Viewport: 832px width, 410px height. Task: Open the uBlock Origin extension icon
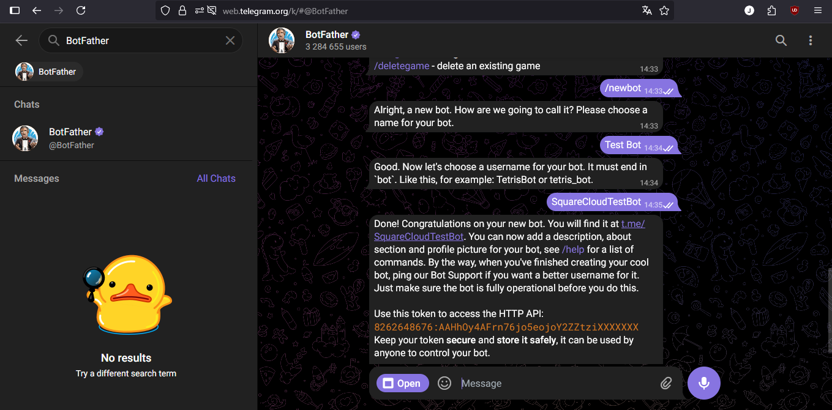795,10
